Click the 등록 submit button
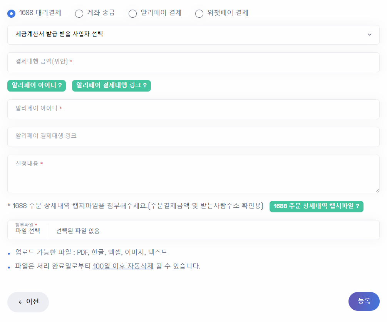 click(364, 301)
